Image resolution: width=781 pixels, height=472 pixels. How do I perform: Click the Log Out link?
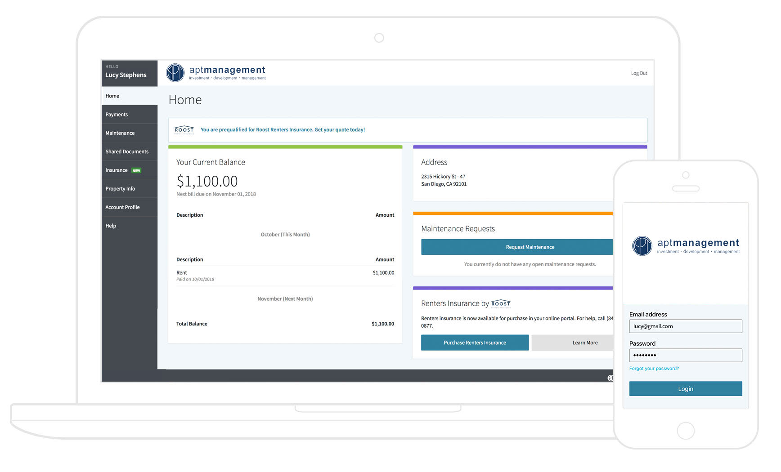[639, 73]
